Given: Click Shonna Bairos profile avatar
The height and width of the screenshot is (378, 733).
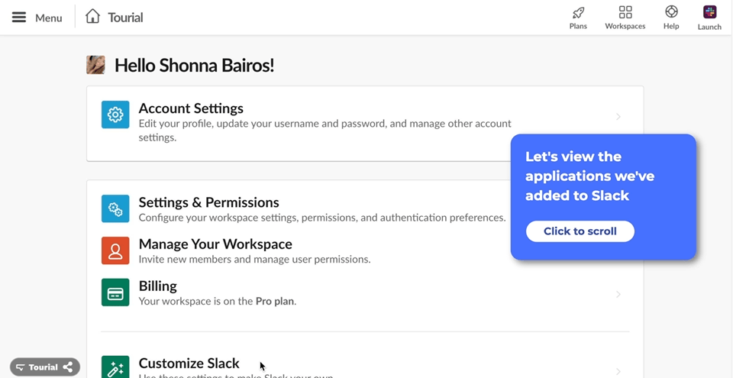Looking at the screenshot, I should [x=95, y=65].
